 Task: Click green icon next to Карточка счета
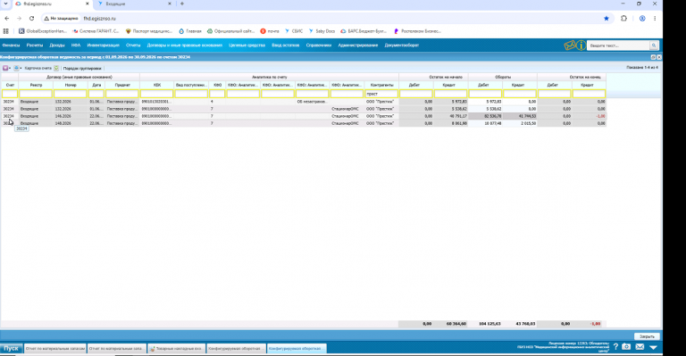click(x=56, y=68)
